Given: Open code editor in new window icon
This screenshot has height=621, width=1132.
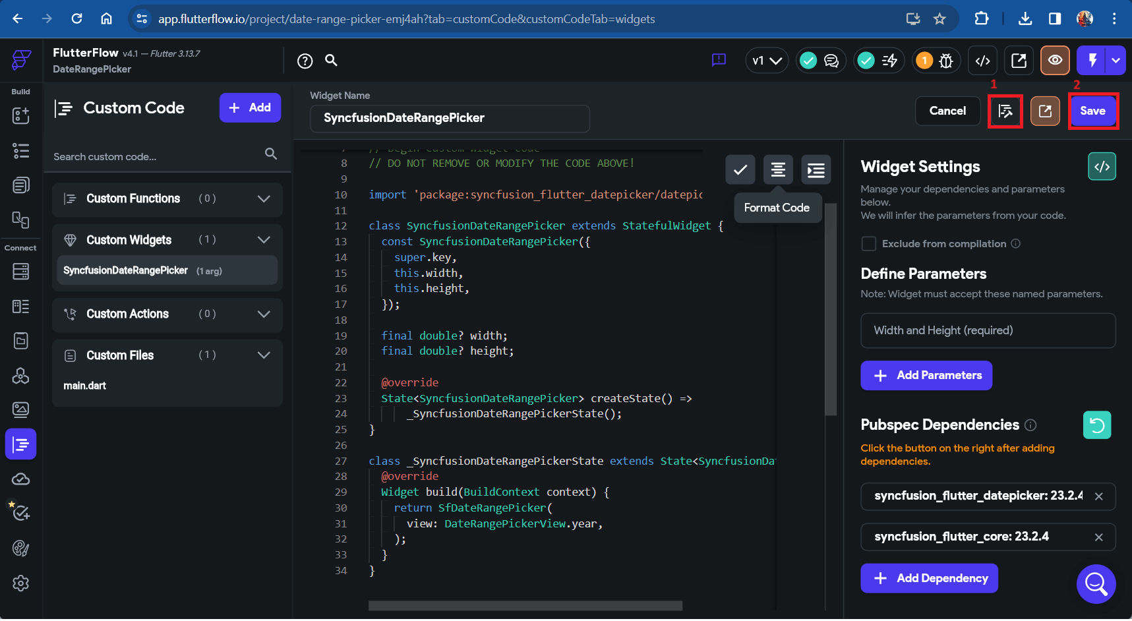Looking at the screenshot, I should click(x=1045, y=111).
